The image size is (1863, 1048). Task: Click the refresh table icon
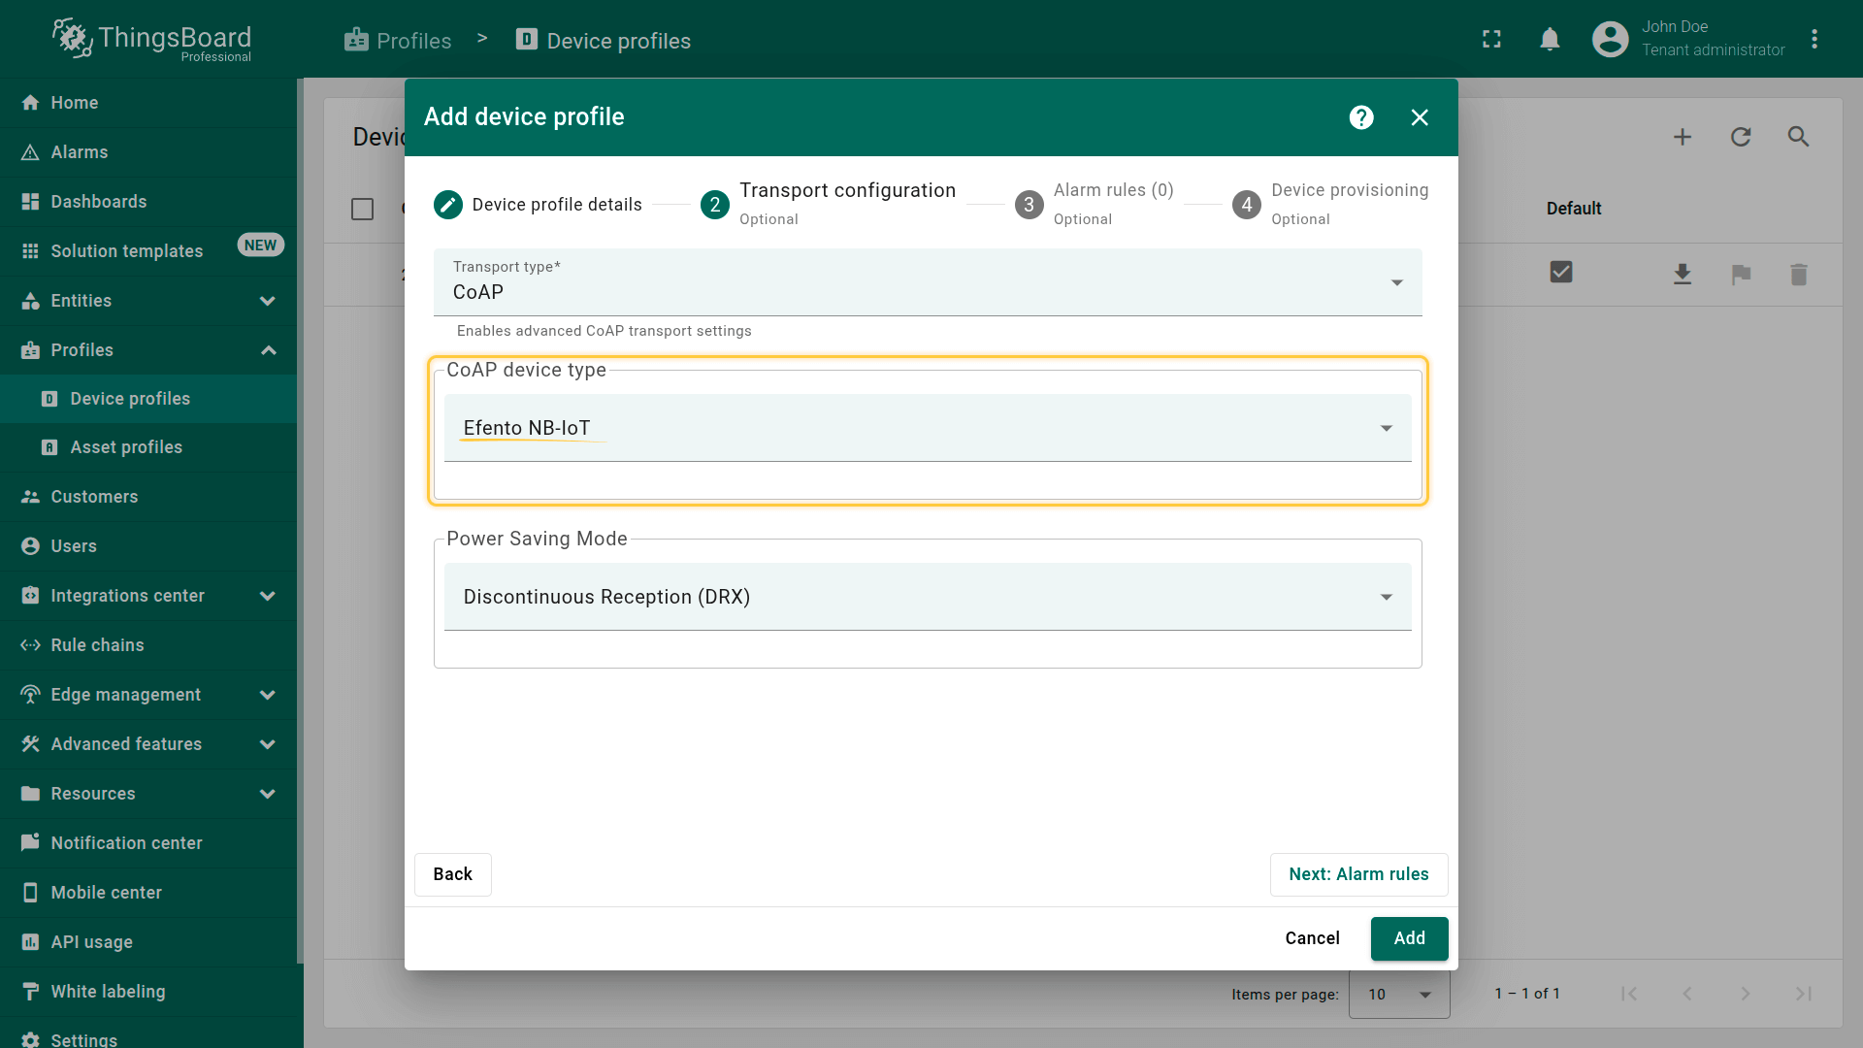1741,137
